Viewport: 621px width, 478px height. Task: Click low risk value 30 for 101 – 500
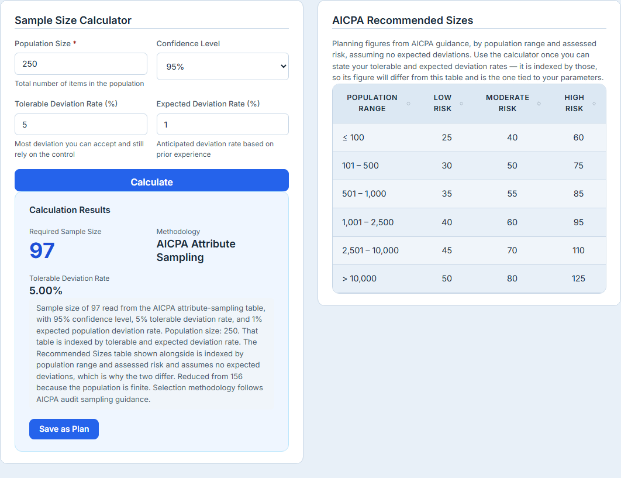[447, 166]
